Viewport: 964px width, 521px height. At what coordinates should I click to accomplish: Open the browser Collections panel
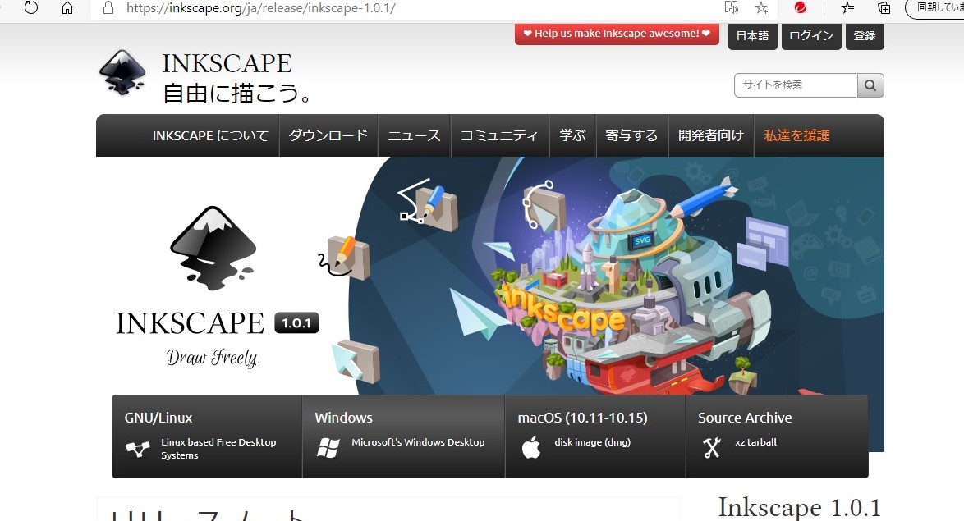point(884,8)
